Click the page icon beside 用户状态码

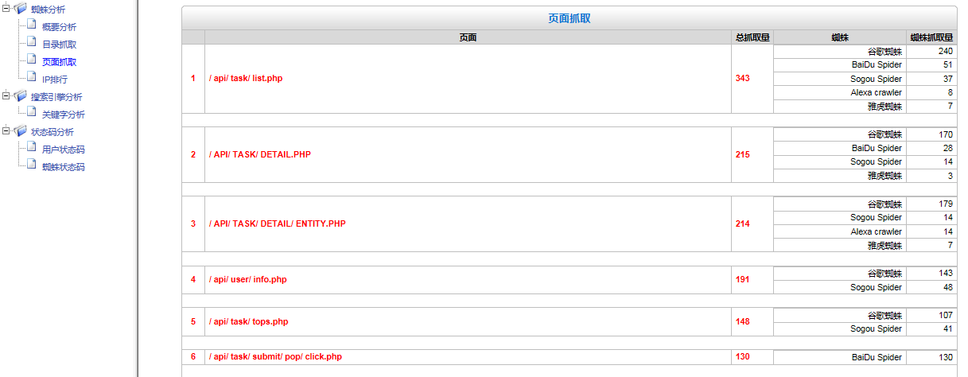(x=32, y=148)
